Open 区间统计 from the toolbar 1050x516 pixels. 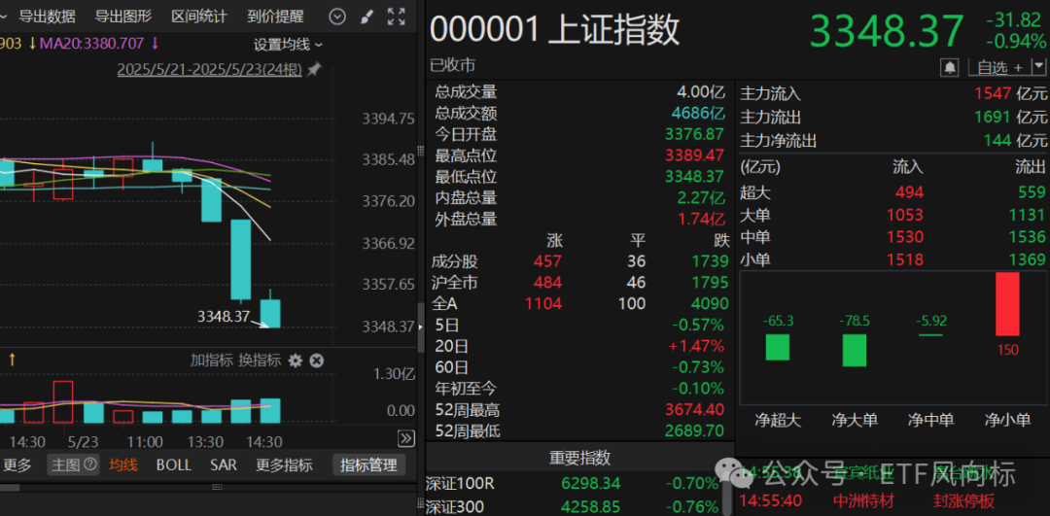point(198,17)
